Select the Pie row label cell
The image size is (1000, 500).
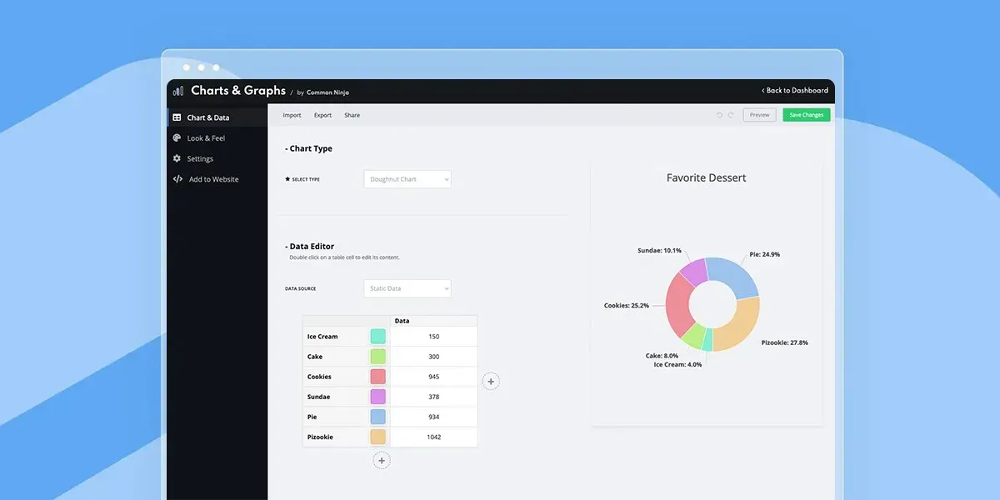[336, 417]
